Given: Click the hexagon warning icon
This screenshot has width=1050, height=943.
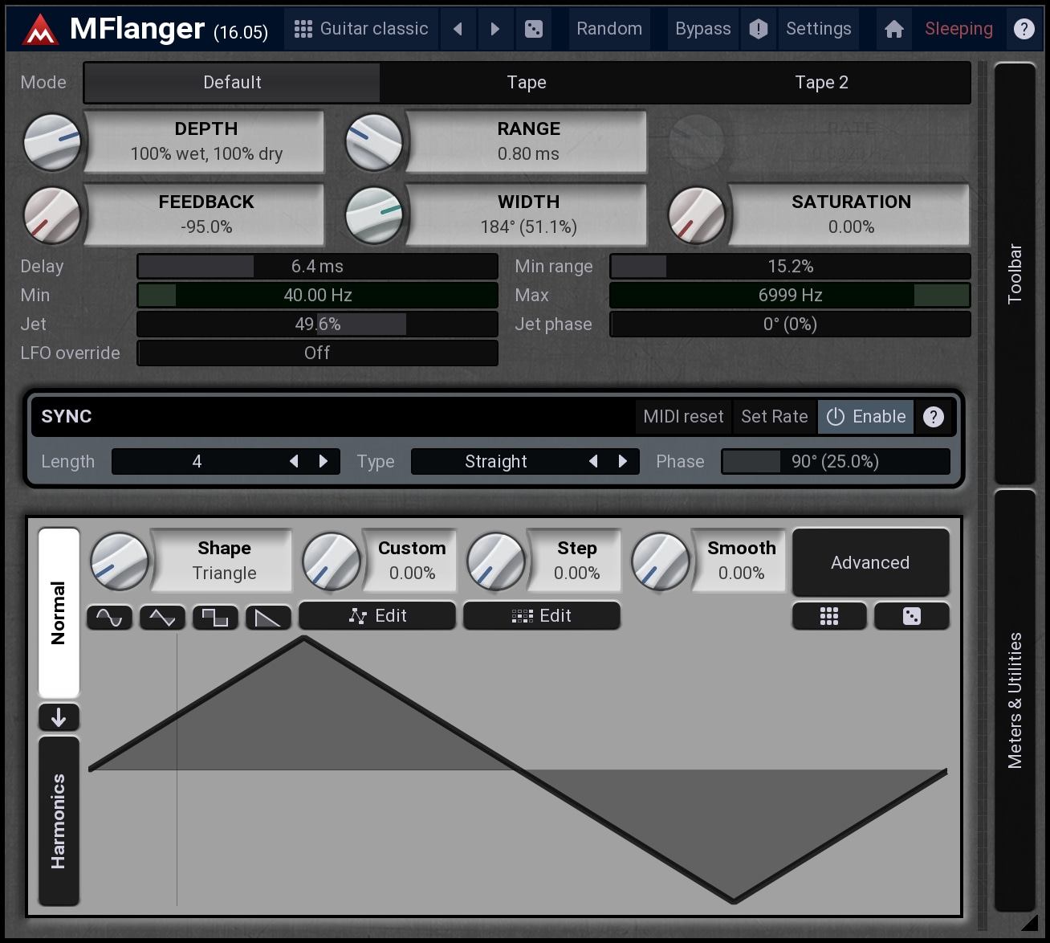Looking at the screenshot, I should tap(758, 29).
